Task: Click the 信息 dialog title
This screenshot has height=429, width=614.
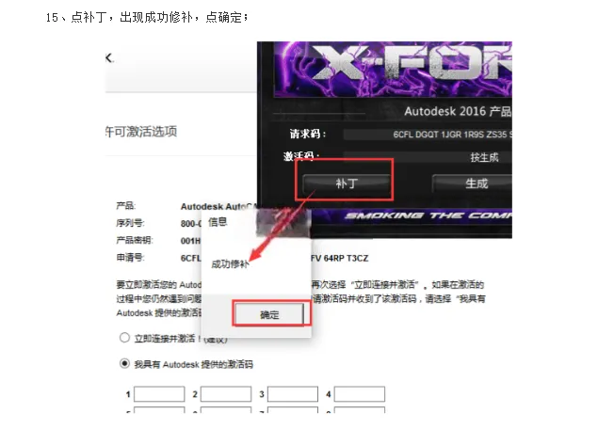Action: coord(218,222)
